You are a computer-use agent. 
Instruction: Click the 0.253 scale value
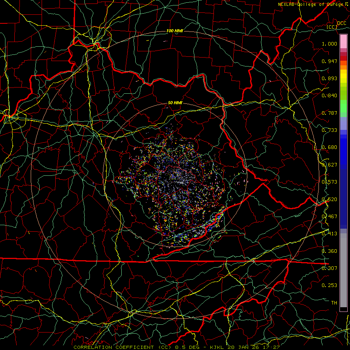(x=329, y=285)
